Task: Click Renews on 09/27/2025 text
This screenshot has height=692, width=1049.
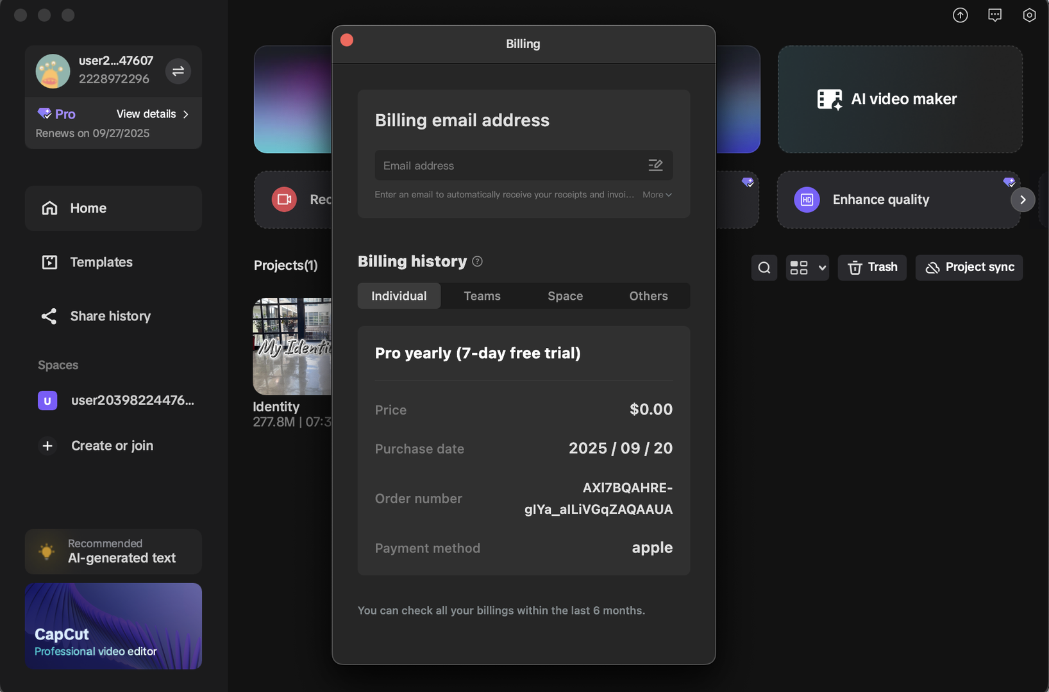Action: click(92, 133)
